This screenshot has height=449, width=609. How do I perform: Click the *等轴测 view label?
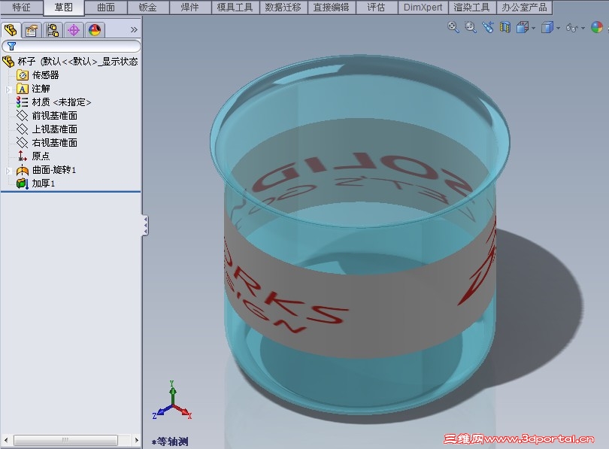click(x=170, y=441)
